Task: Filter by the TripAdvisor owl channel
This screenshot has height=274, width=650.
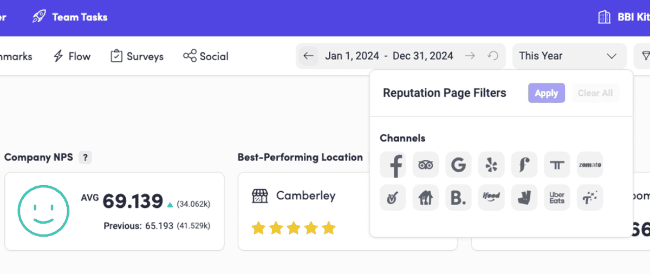Action: [x=426, y=165]
